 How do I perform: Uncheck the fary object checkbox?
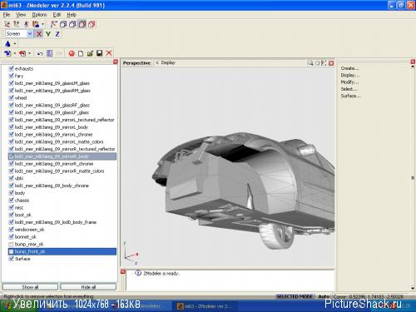[x=11, y=76]
